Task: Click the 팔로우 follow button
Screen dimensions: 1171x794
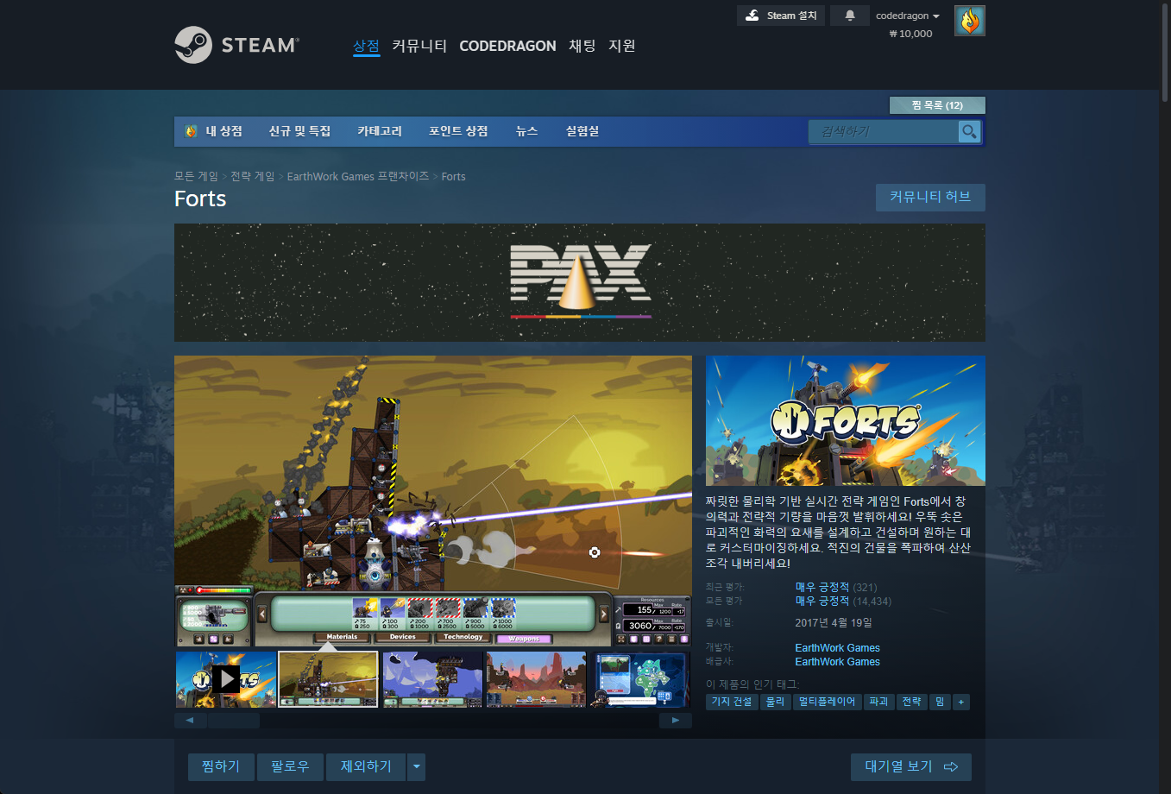Action: point(290,766)
